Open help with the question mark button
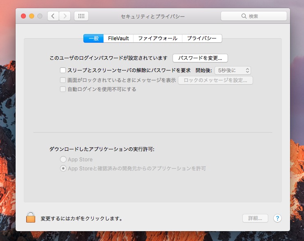This screenshot has width=304, height=241. (278, 218)
